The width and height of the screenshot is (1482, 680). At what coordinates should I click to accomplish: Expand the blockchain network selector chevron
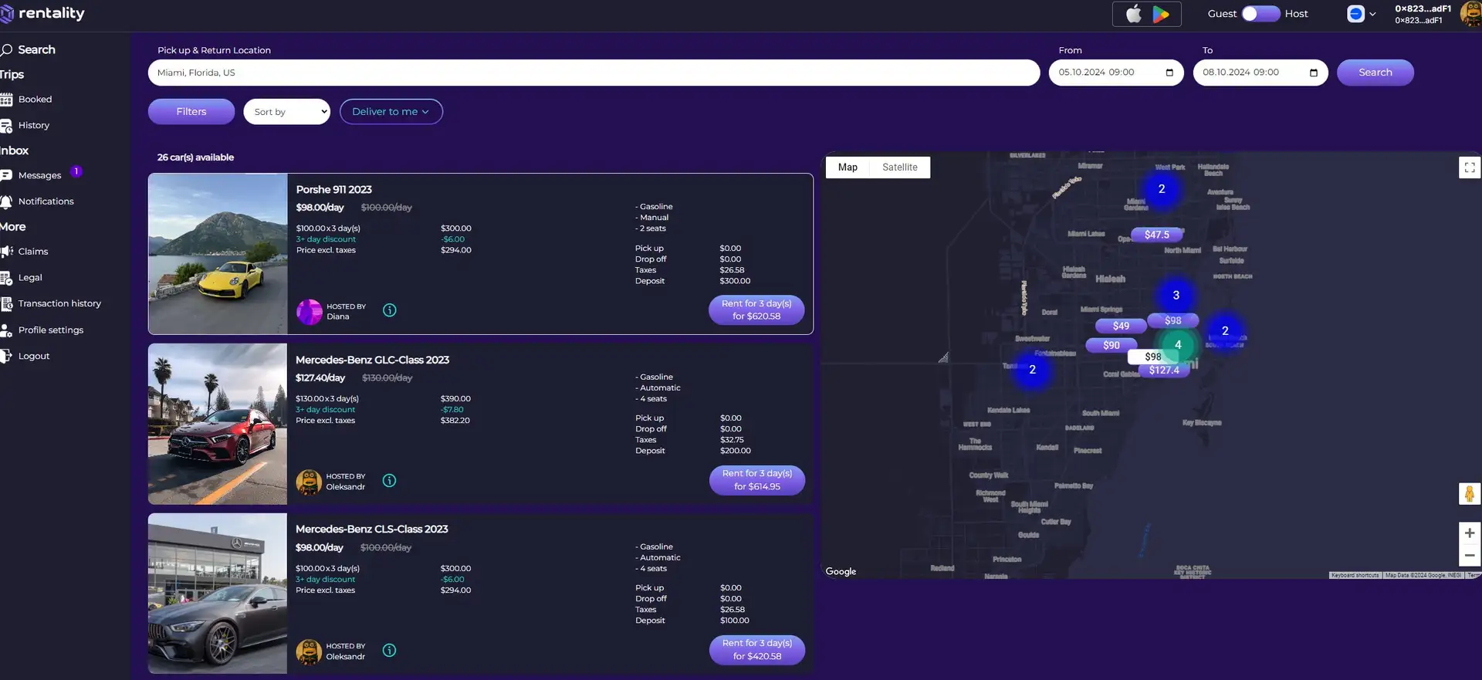1372,14
